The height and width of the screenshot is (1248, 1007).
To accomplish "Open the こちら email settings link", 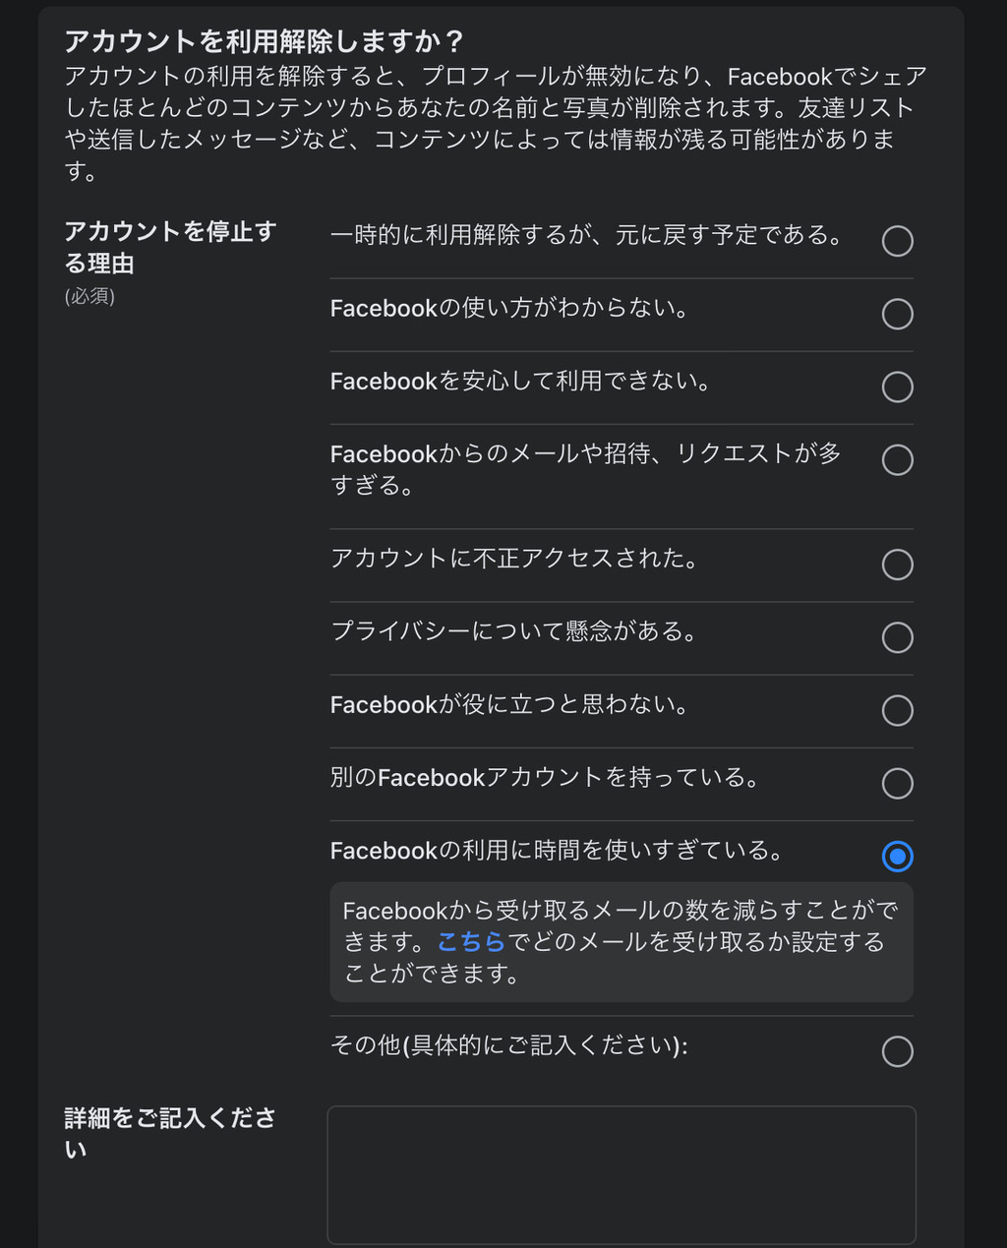I will point(471,942).
